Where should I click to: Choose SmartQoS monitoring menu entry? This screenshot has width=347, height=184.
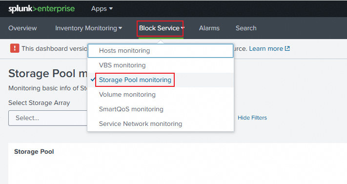pyautogui.click(x=161, y=109)
